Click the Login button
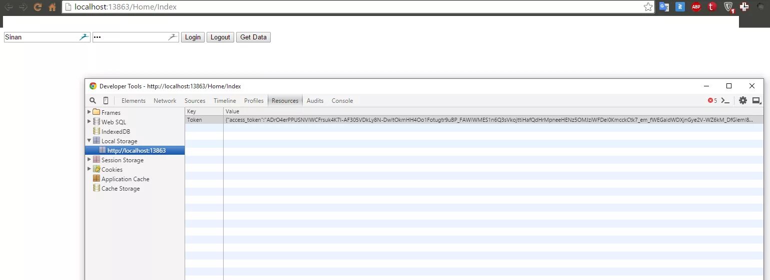Image resolution: width=770 pixels, height=280 pixels. 193,37
